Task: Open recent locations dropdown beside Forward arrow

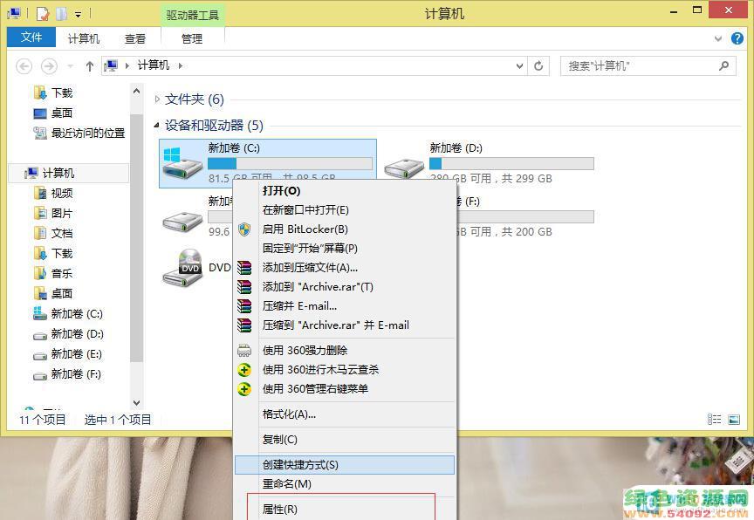Action: pos(70,65)
